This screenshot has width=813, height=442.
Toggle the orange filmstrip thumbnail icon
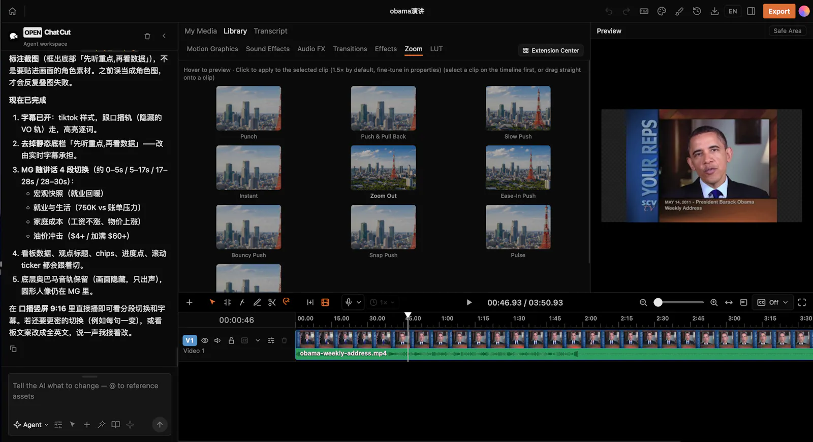coord(325,302)
